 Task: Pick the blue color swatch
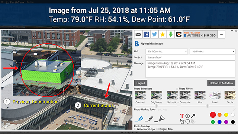tap(219, 122)
